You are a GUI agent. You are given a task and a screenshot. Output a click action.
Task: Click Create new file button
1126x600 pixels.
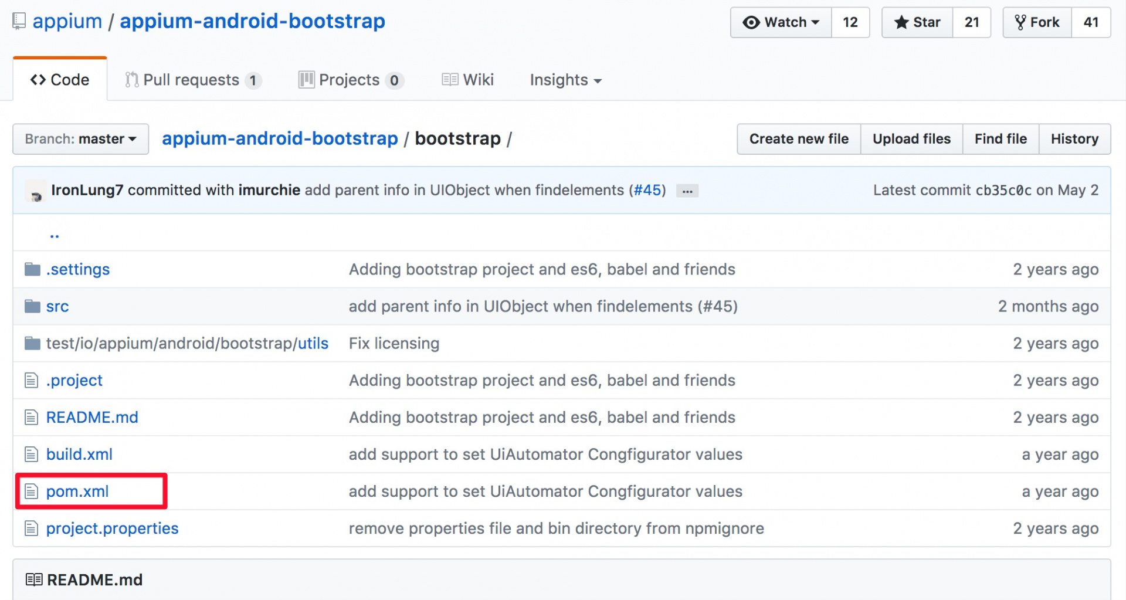(799, 139)
